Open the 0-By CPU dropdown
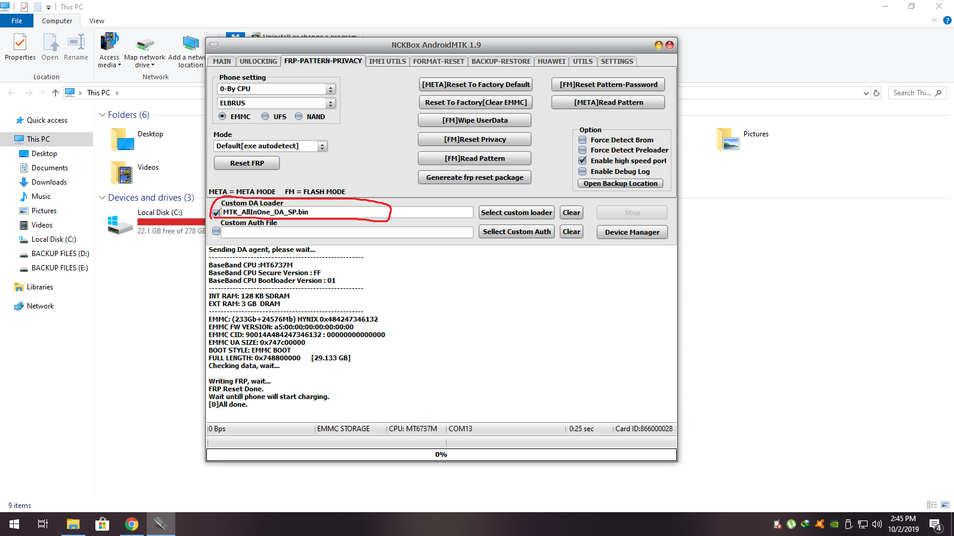954x536 pixels. pos(331,89)
